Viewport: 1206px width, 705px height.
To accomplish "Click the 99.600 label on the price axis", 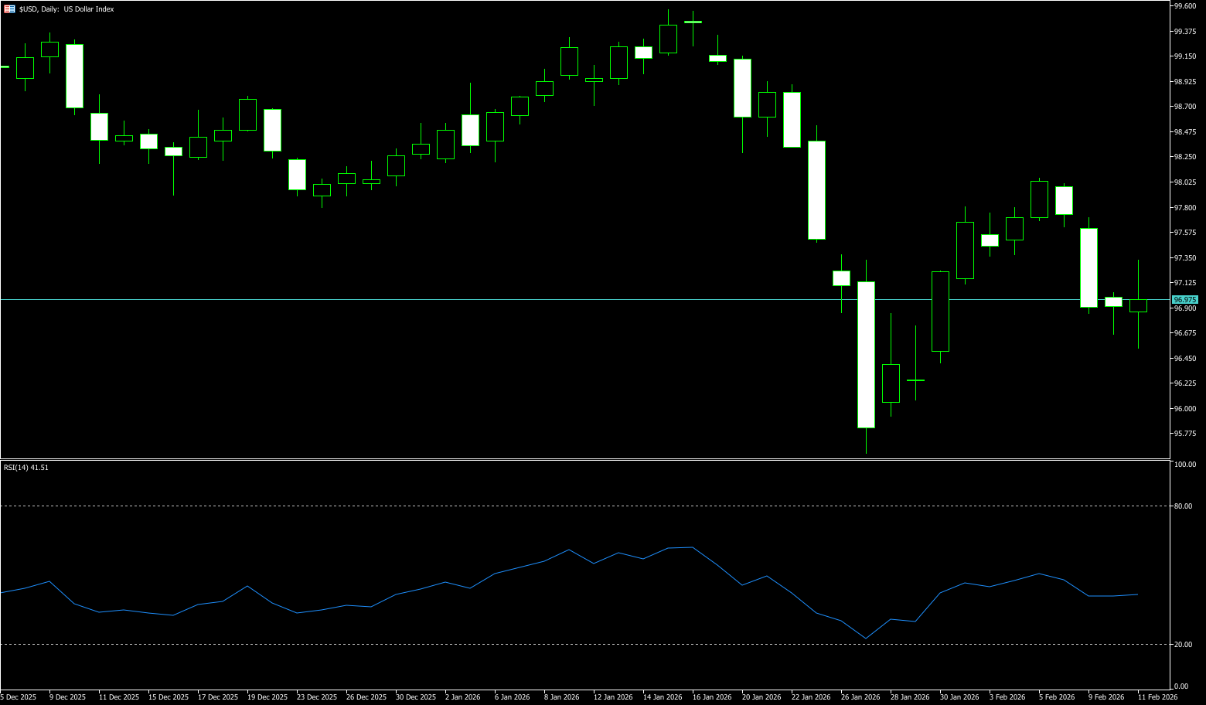I will (1184, 6).
